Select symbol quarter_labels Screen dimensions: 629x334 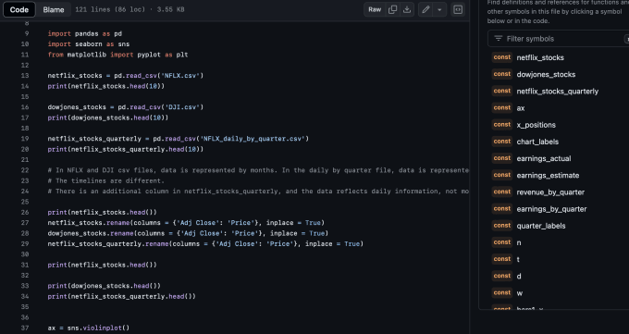coord(541,227)
